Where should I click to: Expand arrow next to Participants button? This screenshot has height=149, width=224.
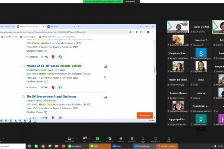[x=77, y=139]
